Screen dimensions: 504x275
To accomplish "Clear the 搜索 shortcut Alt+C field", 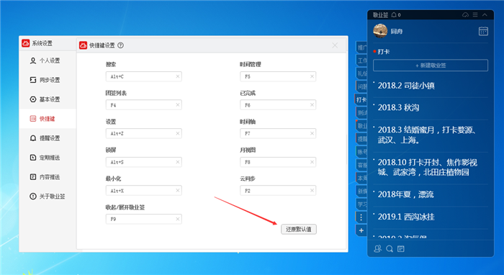I will coord(177,76).
